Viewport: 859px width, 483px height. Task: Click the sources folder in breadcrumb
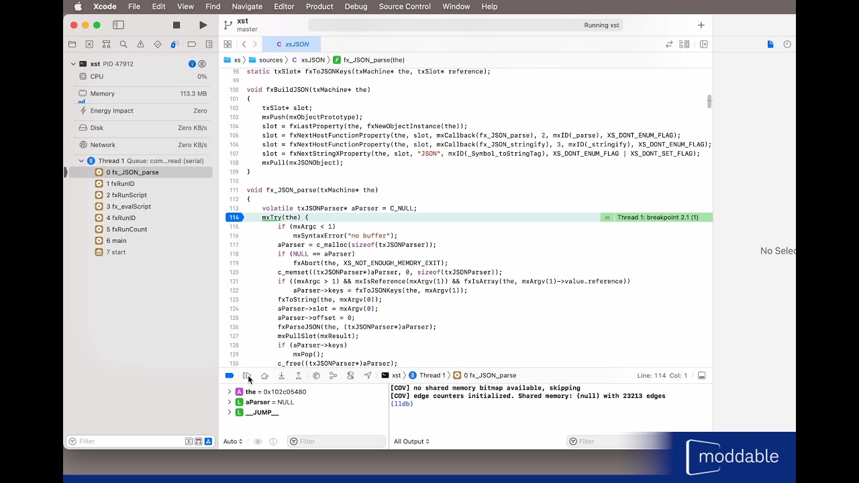[x=266, y=60]
